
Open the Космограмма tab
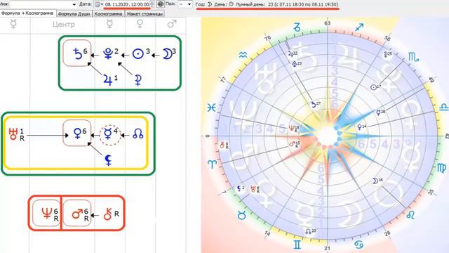tap(108, 14)
